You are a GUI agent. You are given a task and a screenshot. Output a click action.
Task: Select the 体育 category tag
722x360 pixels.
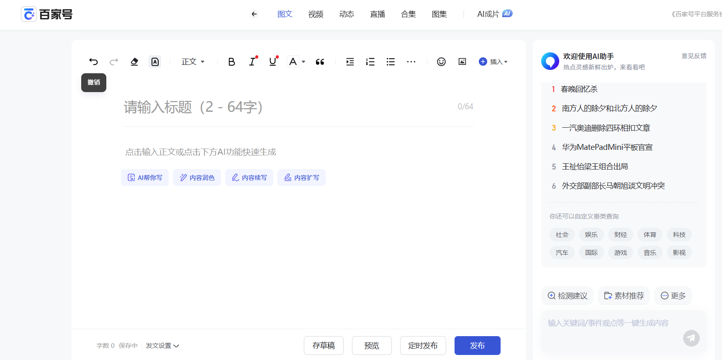pyautogui.click(x=650, y=235)
